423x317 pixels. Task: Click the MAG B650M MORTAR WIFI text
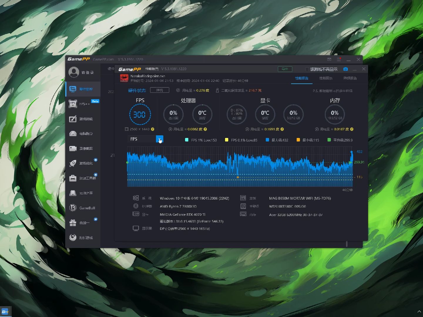pyautogui.click(x=300, y=198)
